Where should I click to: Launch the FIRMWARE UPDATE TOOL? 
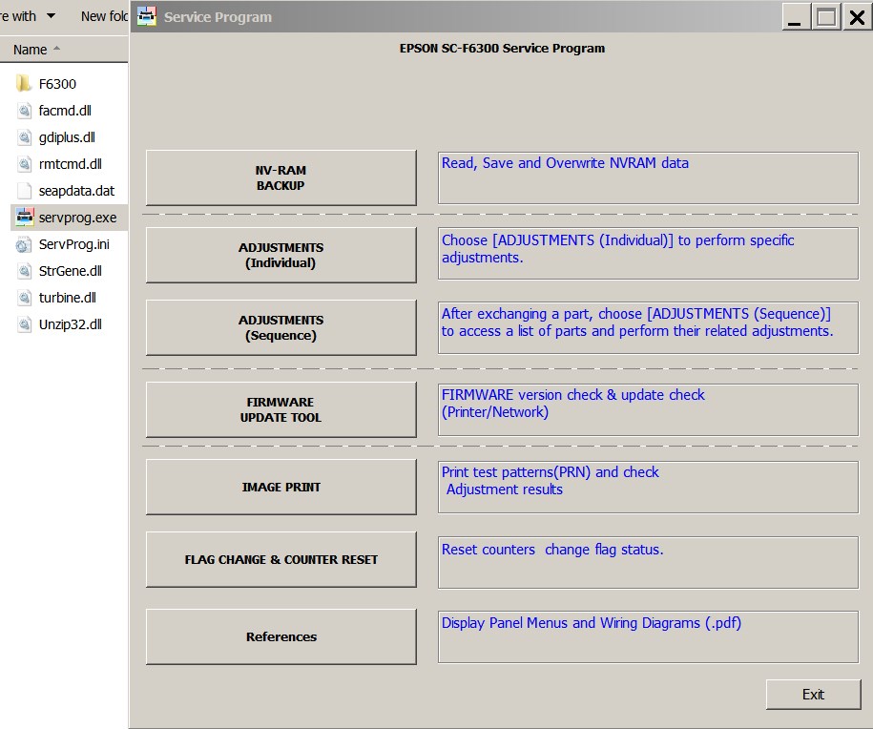coord(281,409)
